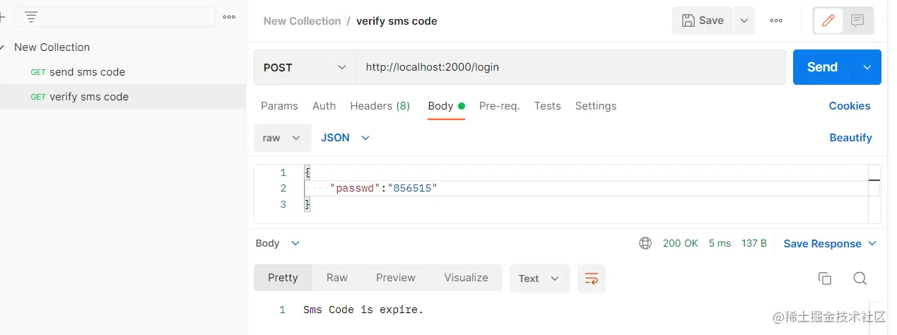Image resolution: width=897 pixels, height=335 pixels.
Task: Select the Raw response view
Action: (337, 278)
